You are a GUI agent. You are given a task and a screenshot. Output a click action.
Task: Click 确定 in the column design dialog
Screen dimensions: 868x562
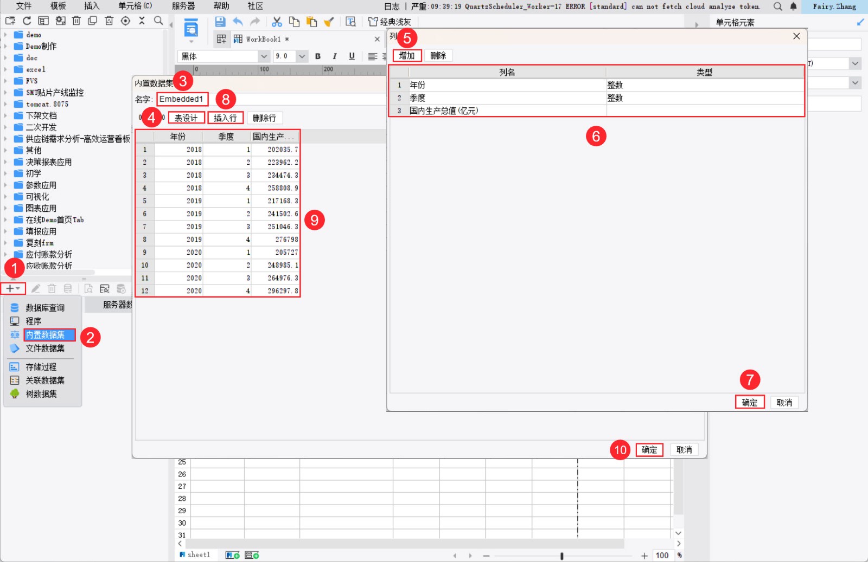(750, 403)
